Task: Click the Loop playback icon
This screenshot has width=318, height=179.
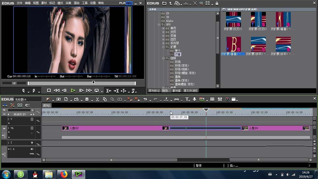Action: (97, 91)
